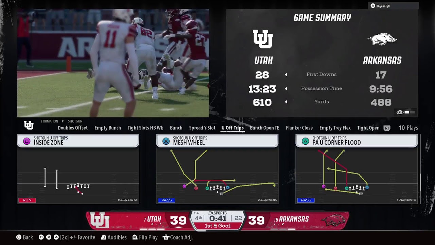
Task: Click Utah's score of 39
Action: [178, 220]
